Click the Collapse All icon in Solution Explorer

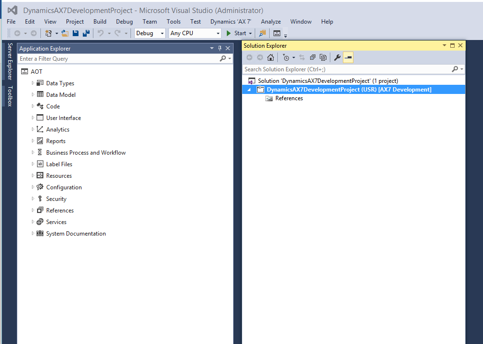pos(313,58)
